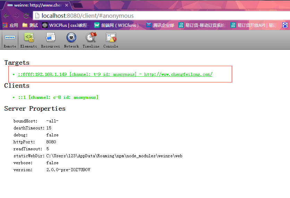The width and height of the screenshot is (290, 198).
Task: Switch to the Resources panel
Action: point(50,40)
